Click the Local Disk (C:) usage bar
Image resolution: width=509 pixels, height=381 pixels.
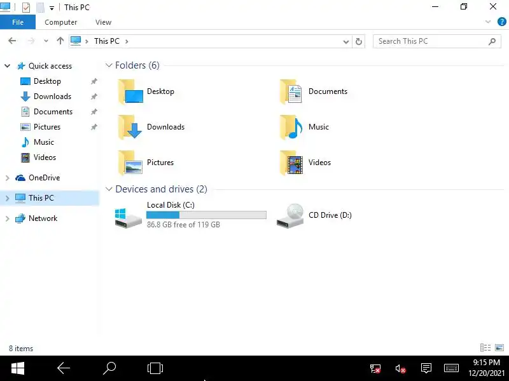pos(206,215)
